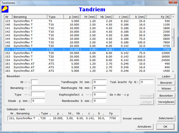The height and width of the screenshot is (133, 179).
Task: Focus the Kophoogtefact c field
Action: [x=99, y=94]
